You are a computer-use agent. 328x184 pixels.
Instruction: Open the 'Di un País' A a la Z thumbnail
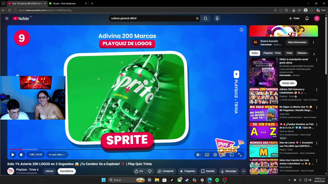[x=264, y=130]
